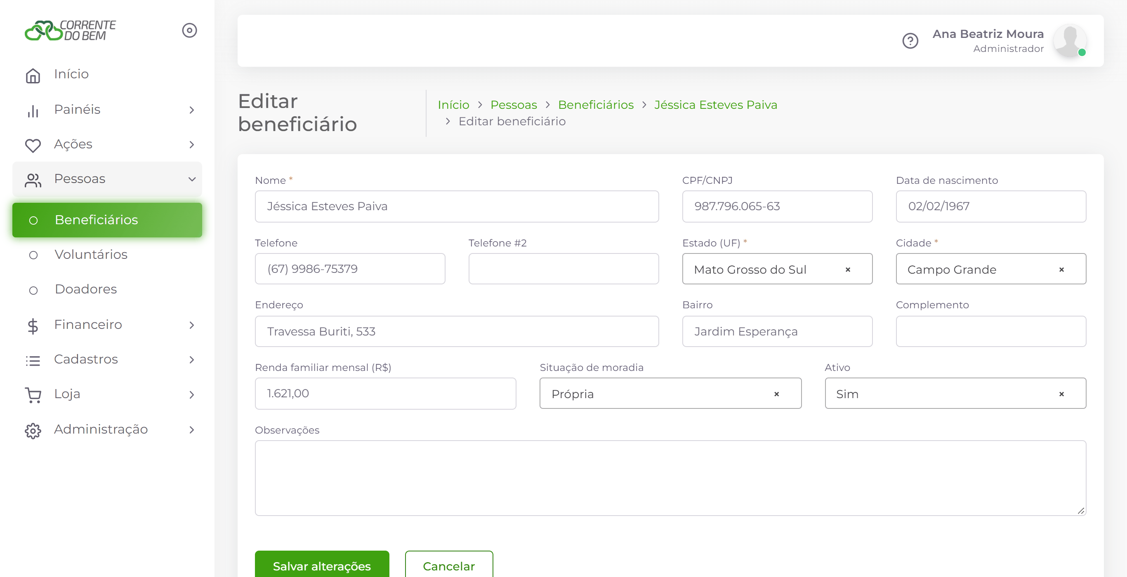Toggle the sidebar pin circle icon
Screen dimensions: 1127x577
coord(189,30)
